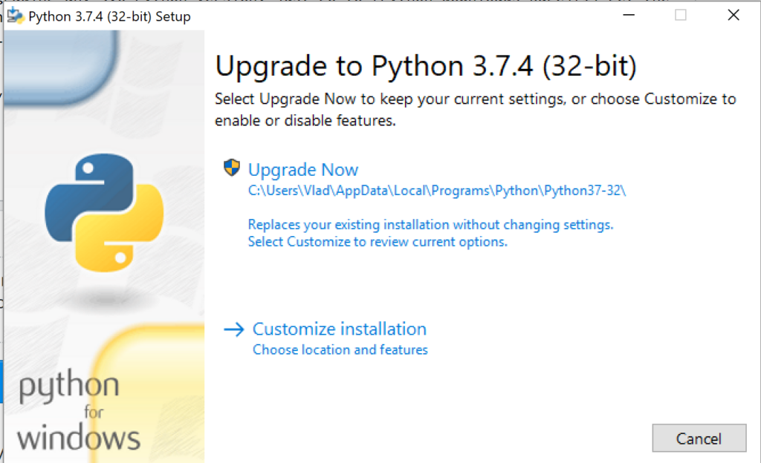Close the installer with the X button

coord(733,15)
